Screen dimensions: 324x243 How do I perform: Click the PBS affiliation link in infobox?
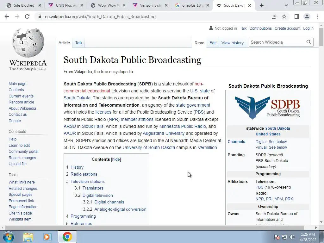[x=259, y=187]
